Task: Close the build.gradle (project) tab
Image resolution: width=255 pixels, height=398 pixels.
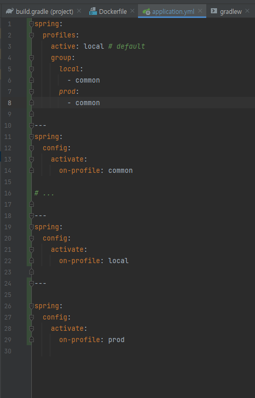Action: (79, 11)
